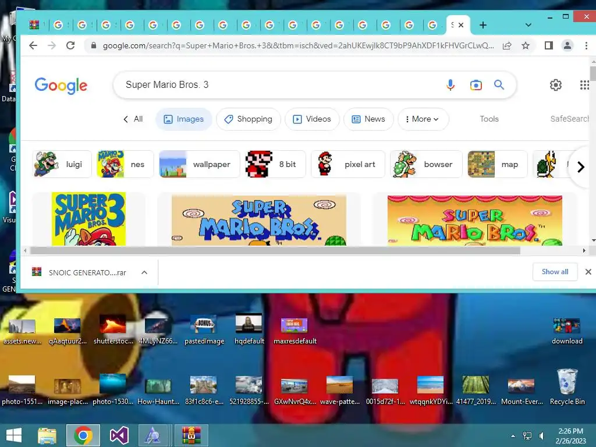Open WinRAR from the taskbar

coord(191,435)
